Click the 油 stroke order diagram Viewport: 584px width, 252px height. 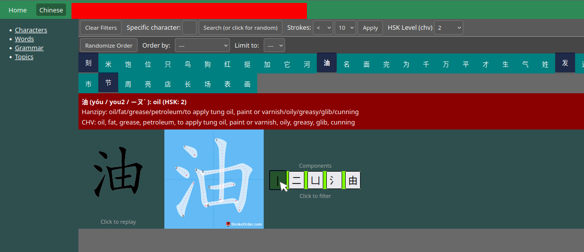pyautogui.click(x=214, y=179)
